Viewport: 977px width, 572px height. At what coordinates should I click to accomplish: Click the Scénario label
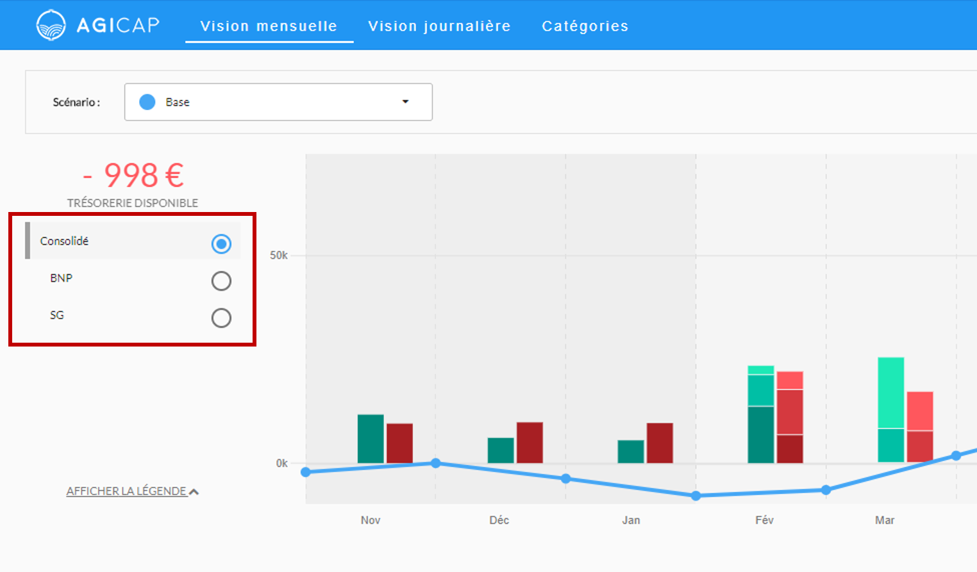[76, 102]
